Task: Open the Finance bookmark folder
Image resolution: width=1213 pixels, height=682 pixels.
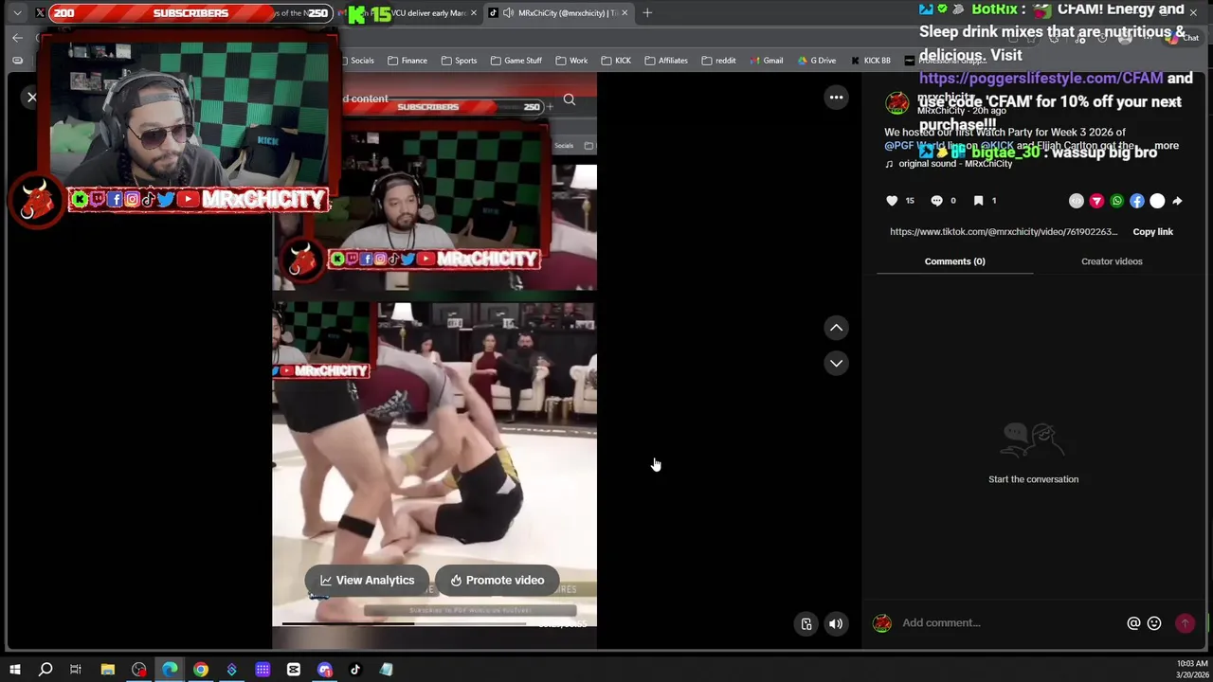Action: click(x=407, y=61)
